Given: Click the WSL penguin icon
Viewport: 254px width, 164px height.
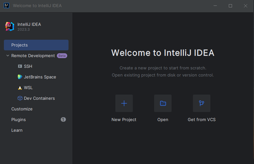Looking at the screenshot, I should point(20,87).
